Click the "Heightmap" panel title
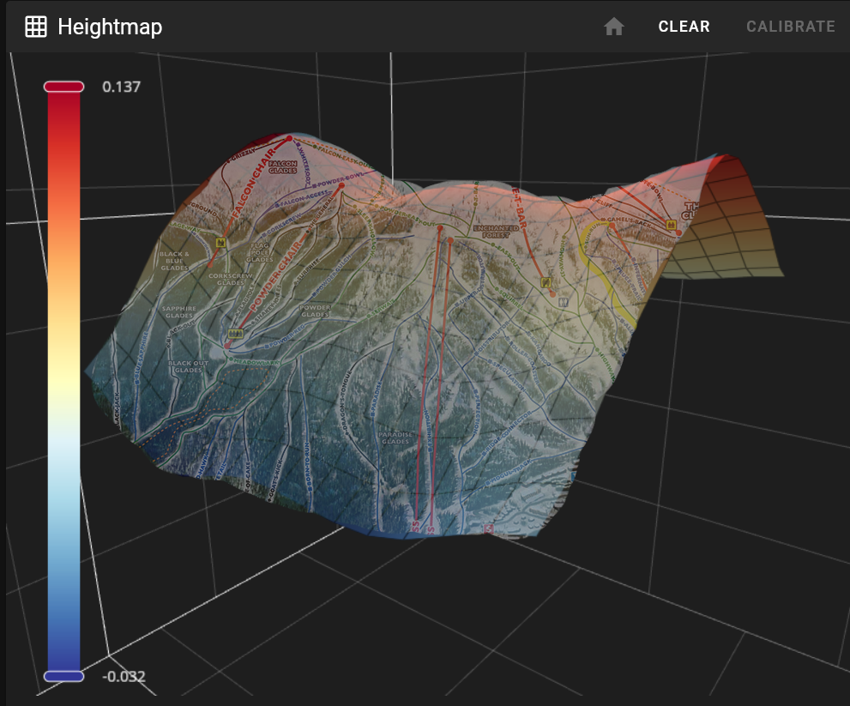 110,27
